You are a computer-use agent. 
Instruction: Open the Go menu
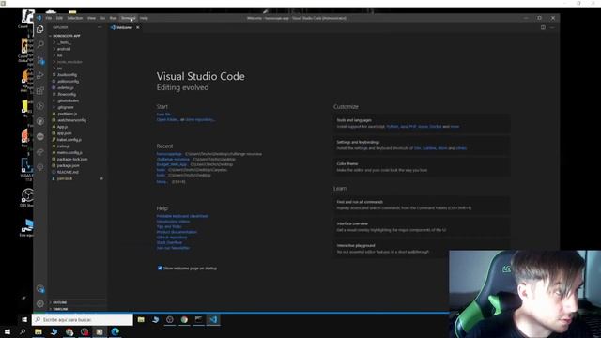(102, 18)
